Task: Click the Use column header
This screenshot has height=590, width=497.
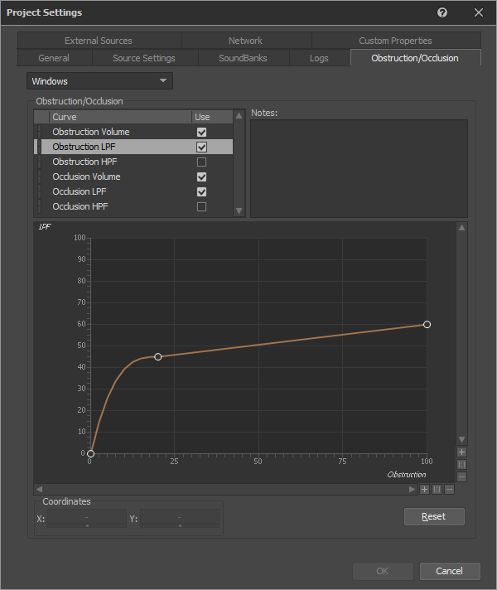Action: 212,117
